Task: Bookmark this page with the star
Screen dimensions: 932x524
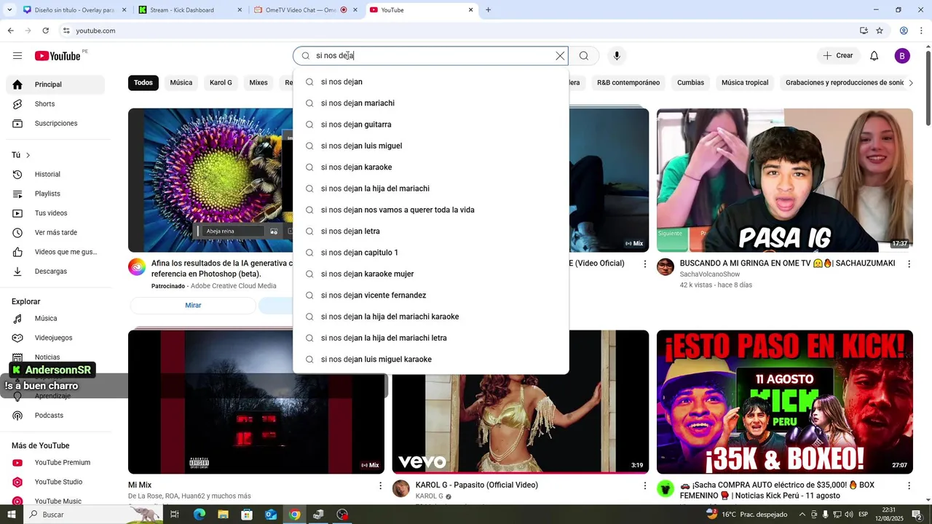Action: (x=880, y=31)
